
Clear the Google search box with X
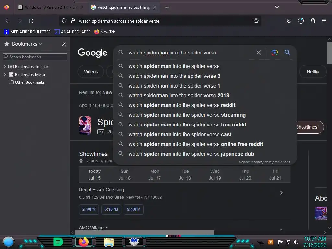[x=258, y=53]
